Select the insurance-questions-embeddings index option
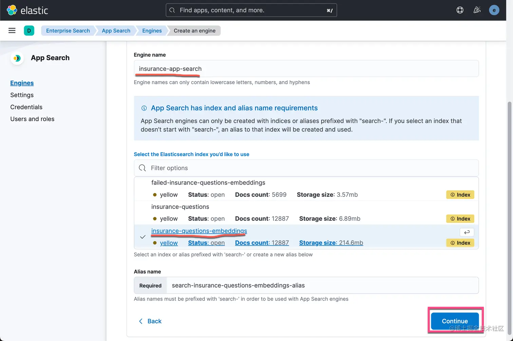This screenshot has width=513, height=341. [x=199, y=231]
